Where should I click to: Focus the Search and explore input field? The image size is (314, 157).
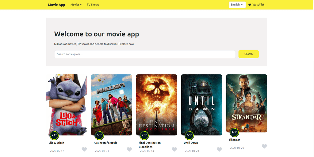tap(145, 54)
